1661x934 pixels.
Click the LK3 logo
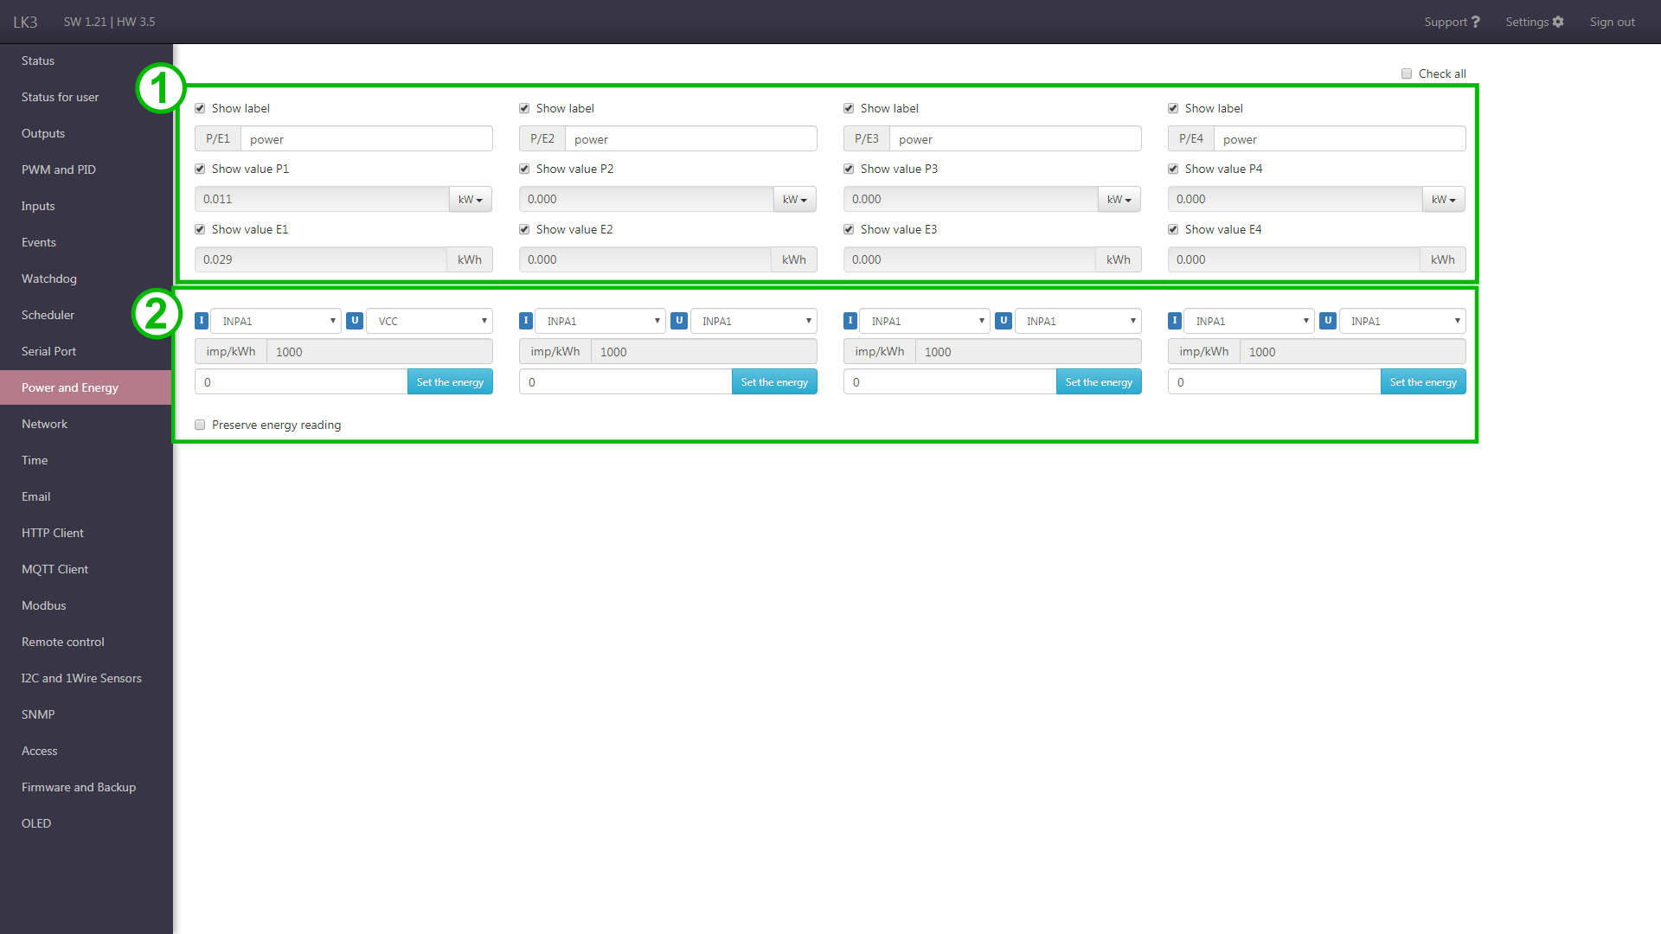pyautogui.click(x=25, y=22)
